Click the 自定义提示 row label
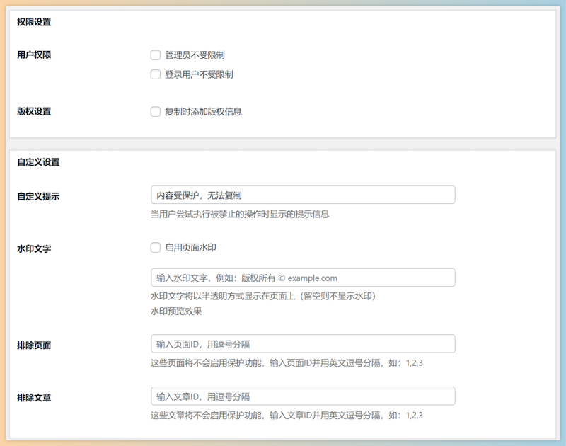Screen dimensions: 566x446 [x=38, y=196]
